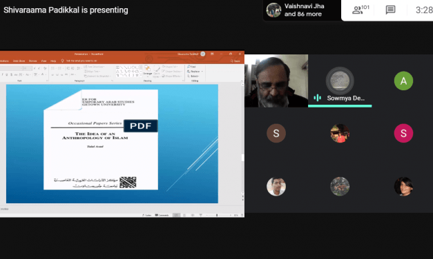Open the Shape Fill dropdown
The image size is (433, 259).
pos(171,67)
